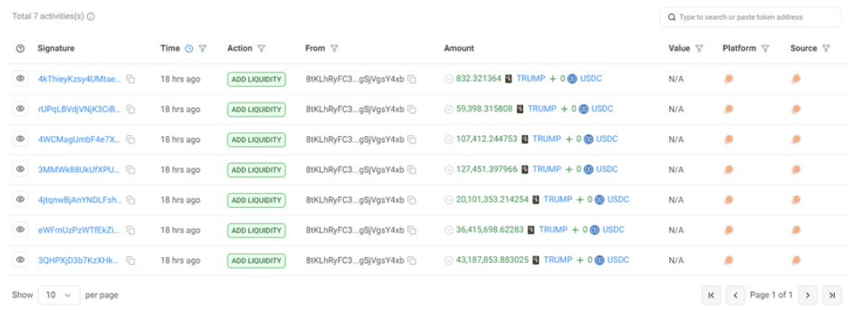
Task: Copy From address in the 59,398.315808 TRUMP row
Action: pyautogui.click(x=411, y=110)
